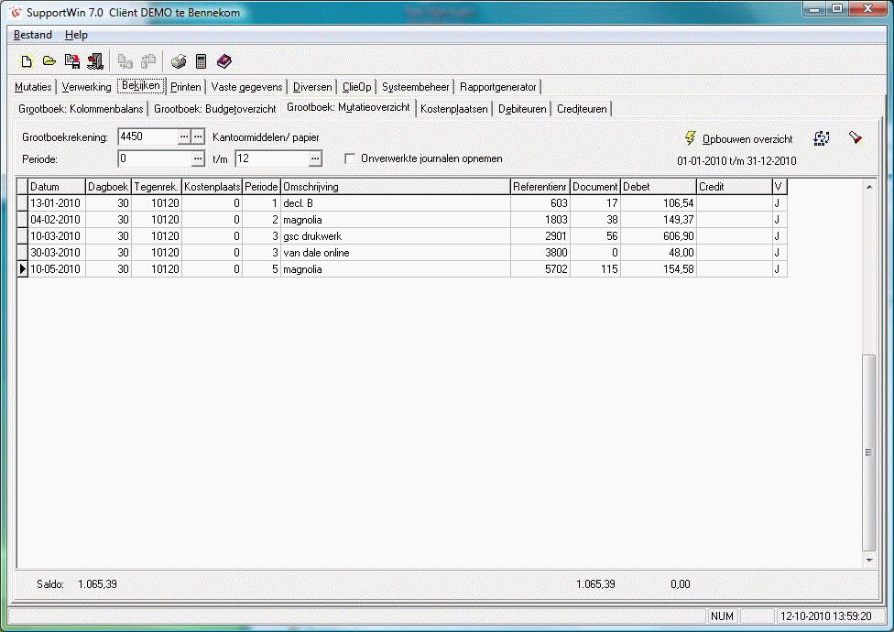Enable Onverwerkte journalen opnemen checkbox
Viewport: 894px width, 632px height.
350,158
